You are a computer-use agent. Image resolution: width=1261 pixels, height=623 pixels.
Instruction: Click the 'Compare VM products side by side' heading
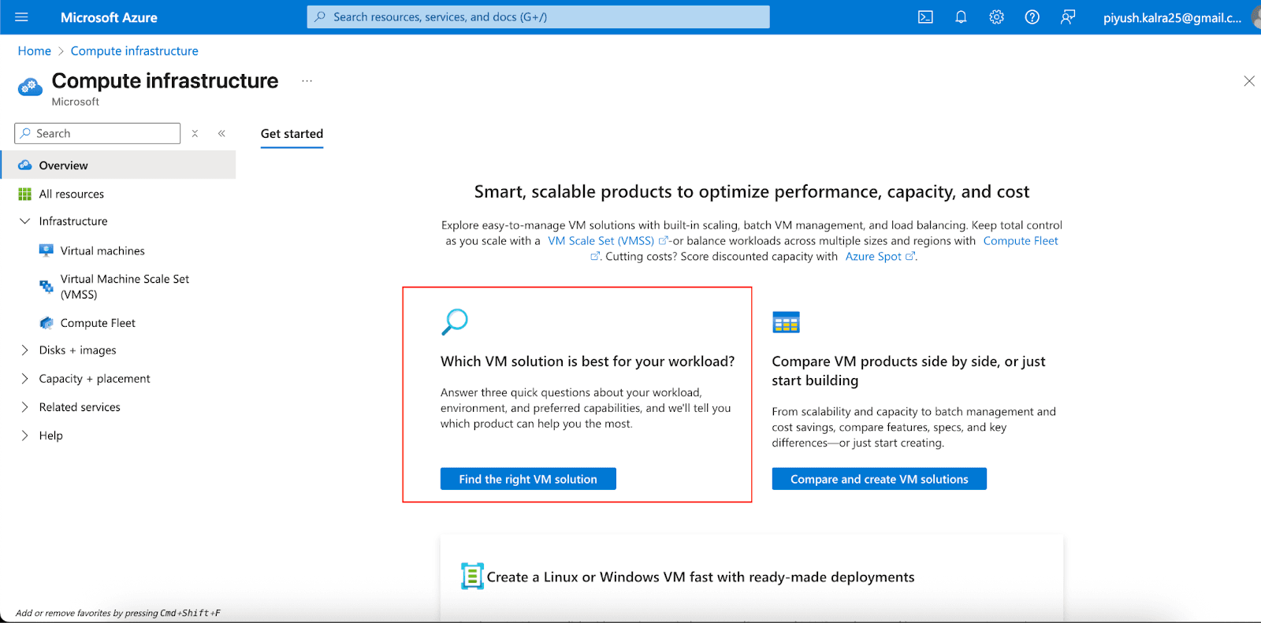click(x=909, y=371)
